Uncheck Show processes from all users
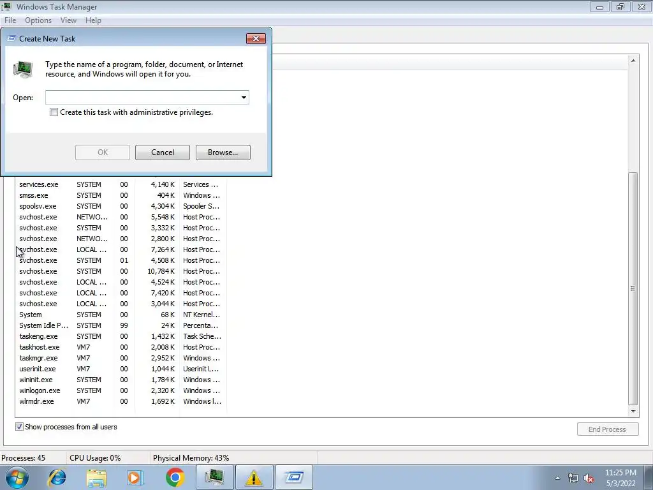Image resolution: width=653 pixels, height=490 pixels. [x=19, y=427]
